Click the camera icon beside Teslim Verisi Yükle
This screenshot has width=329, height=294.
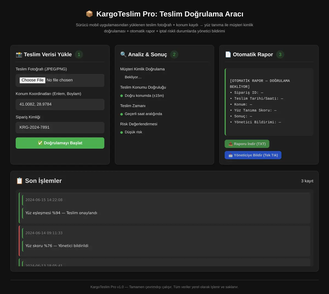[x=19, y=55]
